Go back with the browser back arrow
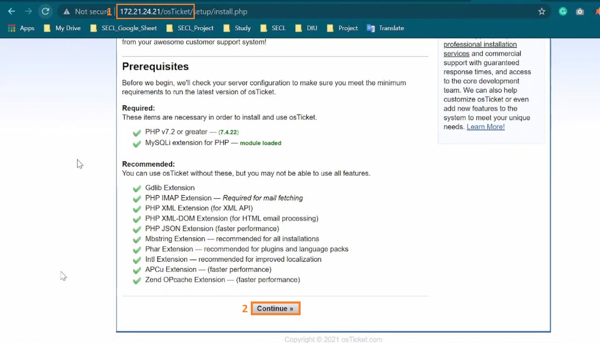 [x=12, y=12]
